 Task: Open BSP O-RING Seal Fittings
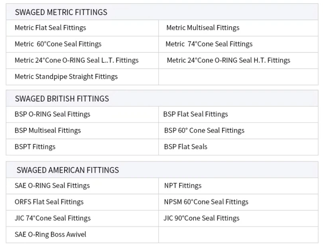[x=52, y=114]
